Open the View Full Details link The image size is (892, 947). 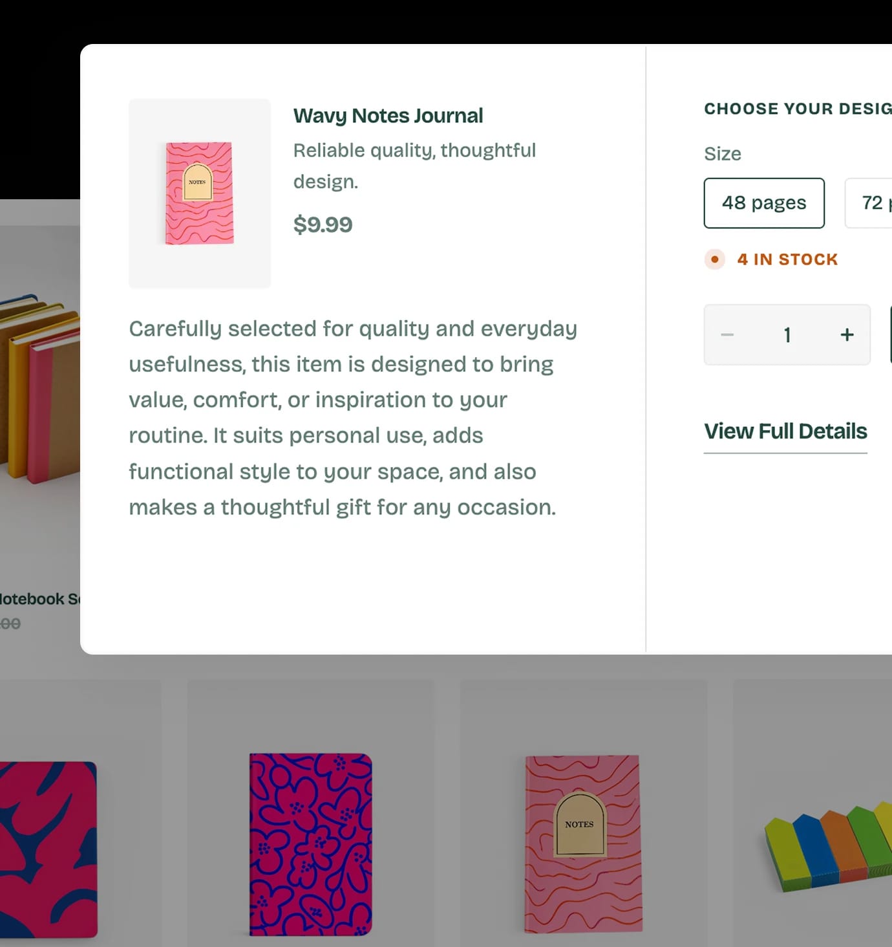(785, 431)
